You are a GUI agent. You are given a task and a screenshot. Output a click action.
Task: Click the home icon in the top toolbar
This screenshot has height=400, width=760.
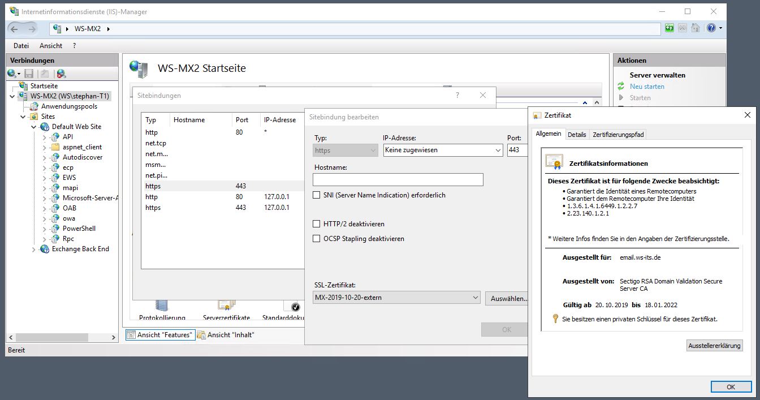pos(696,28)
